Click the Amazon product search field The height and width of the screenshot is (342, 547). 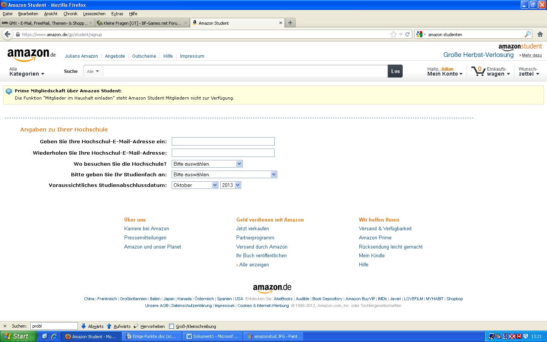click(x=245, y=71)
